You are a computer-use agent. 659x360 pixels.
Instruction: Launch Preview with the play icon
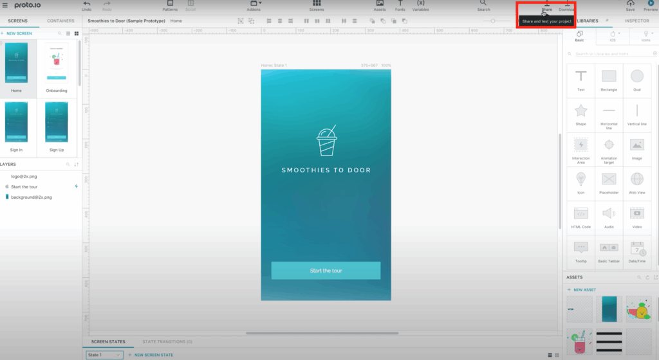pyautogui.click(x=650, y=4)
